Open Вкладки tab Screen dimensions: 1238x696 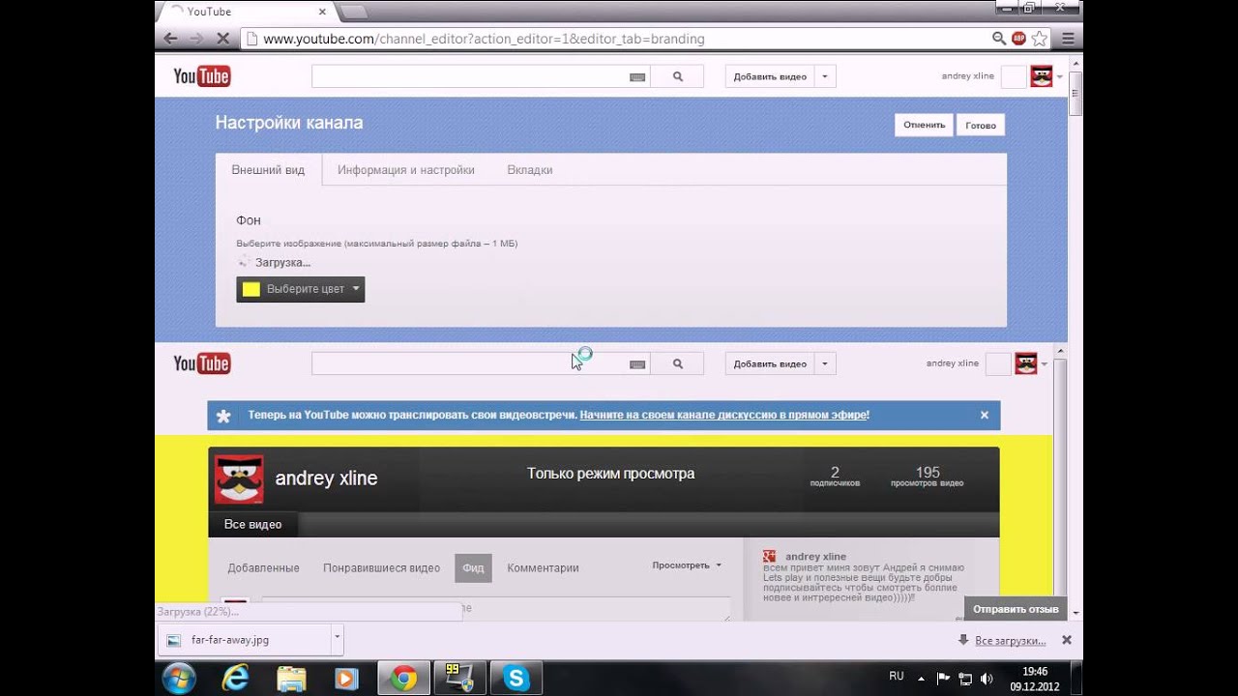coord(530,169)
